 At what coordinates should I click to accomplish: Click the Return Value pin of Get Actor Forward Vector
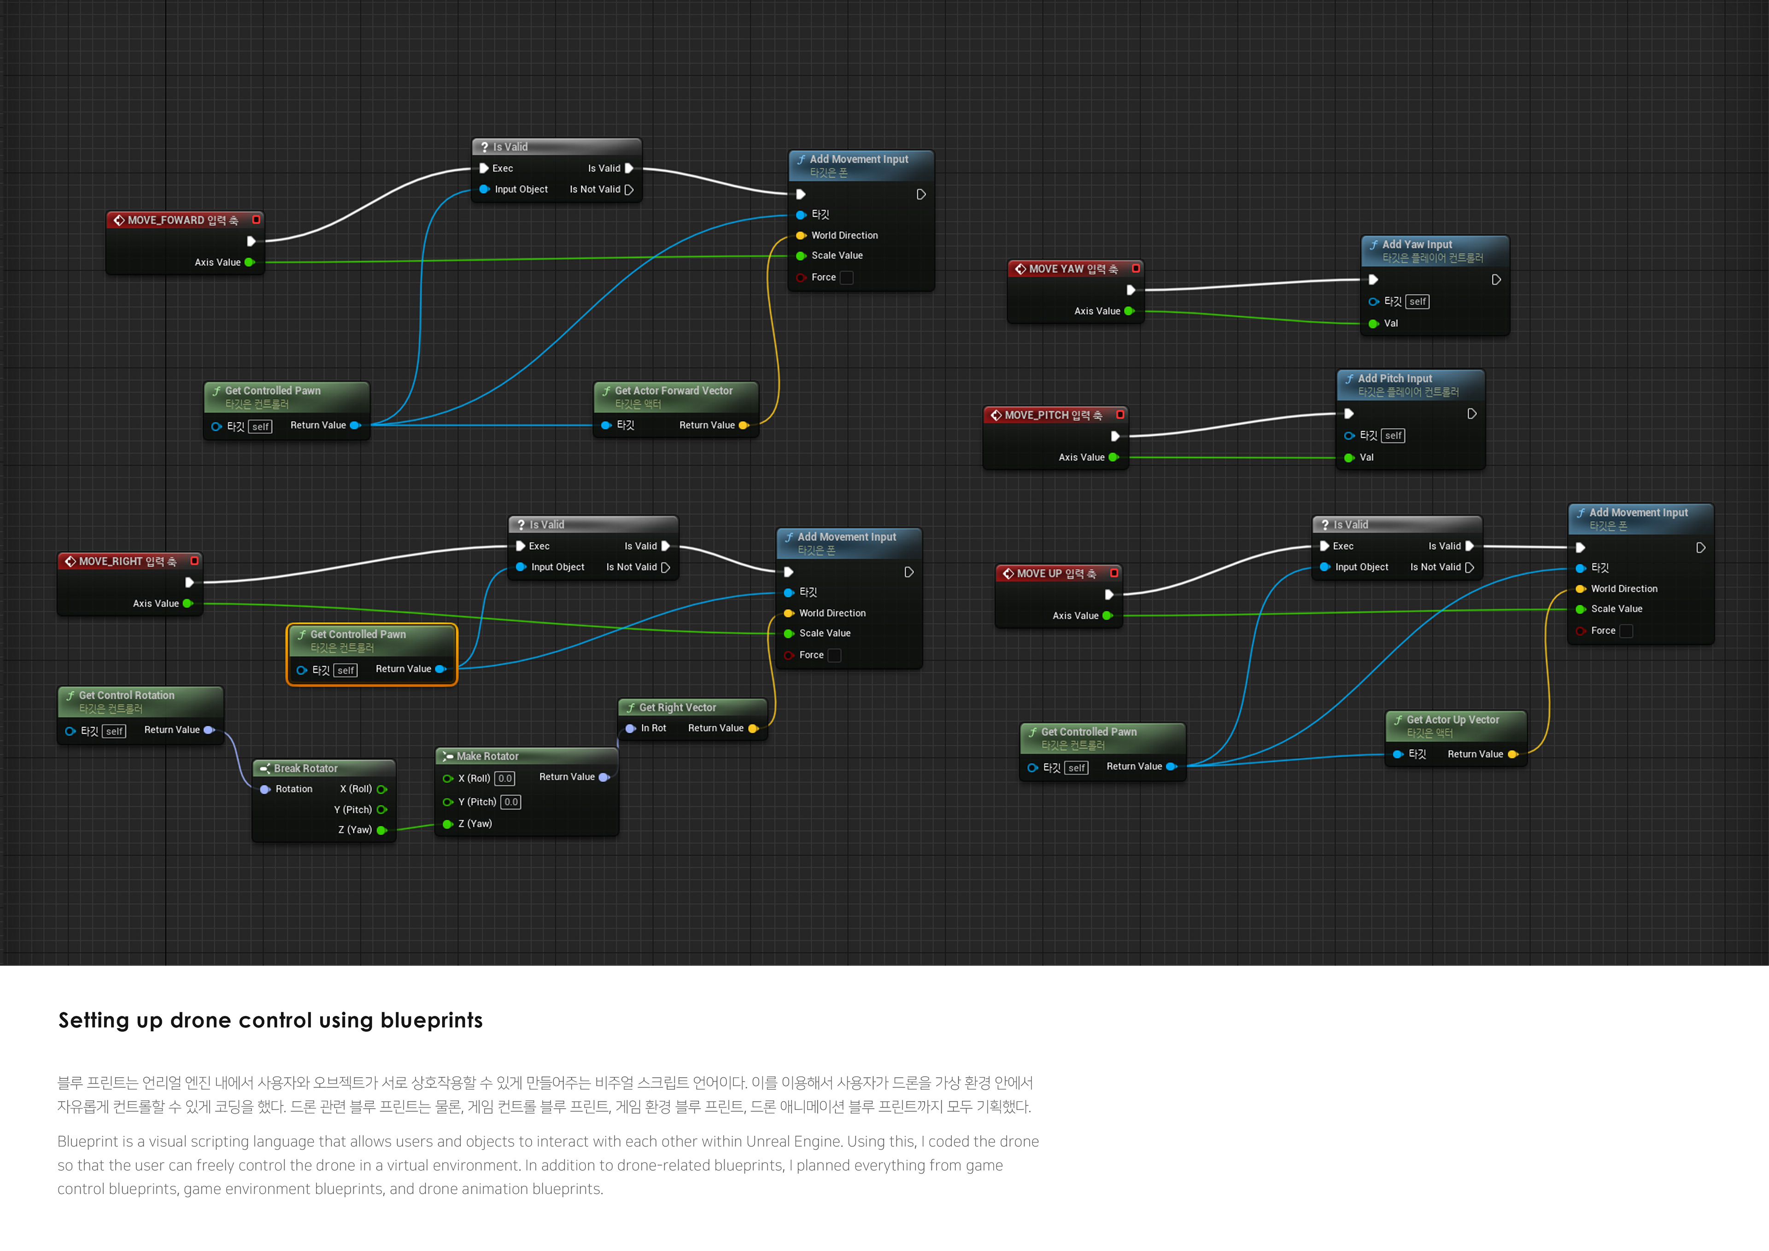pyautogui.click(x=744, y=425)
